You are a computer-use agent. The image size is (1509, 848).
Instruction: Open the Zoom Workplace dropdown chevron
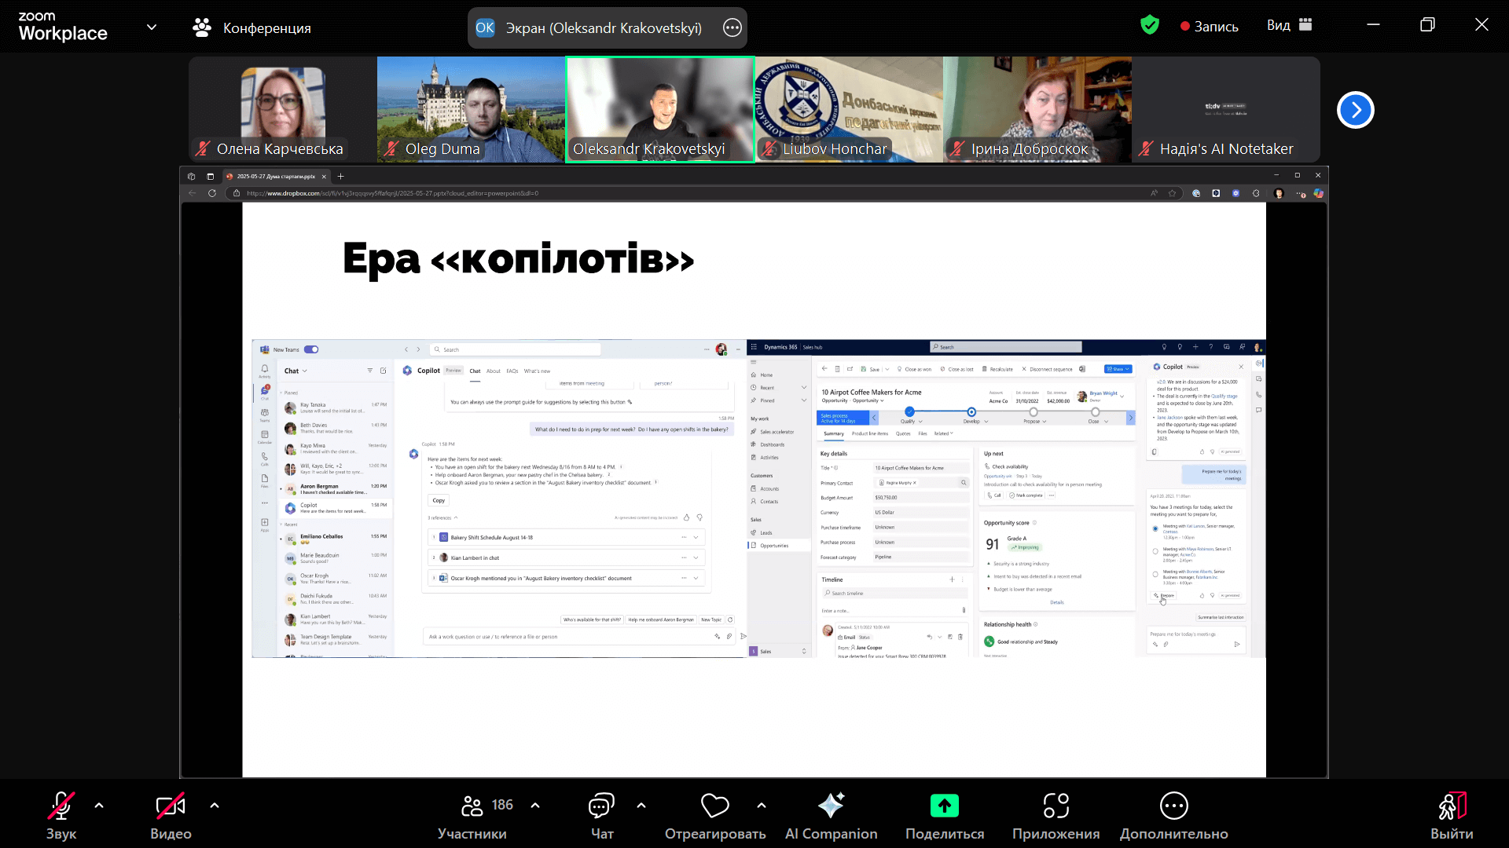pyautogui.click(x=152, y=27)
